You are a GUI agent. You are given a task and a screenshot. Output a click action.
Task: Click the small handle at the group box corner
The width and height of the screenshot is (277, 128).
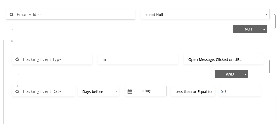pos(12,41)
